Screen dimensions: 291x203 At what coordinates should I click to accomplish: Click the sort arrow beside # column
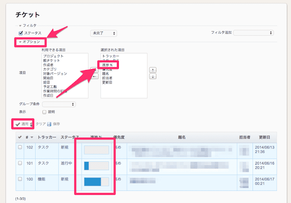tap(32, 137)
